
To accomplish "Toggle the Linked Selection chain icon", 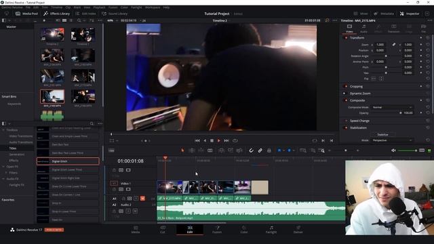I will 260,150.
